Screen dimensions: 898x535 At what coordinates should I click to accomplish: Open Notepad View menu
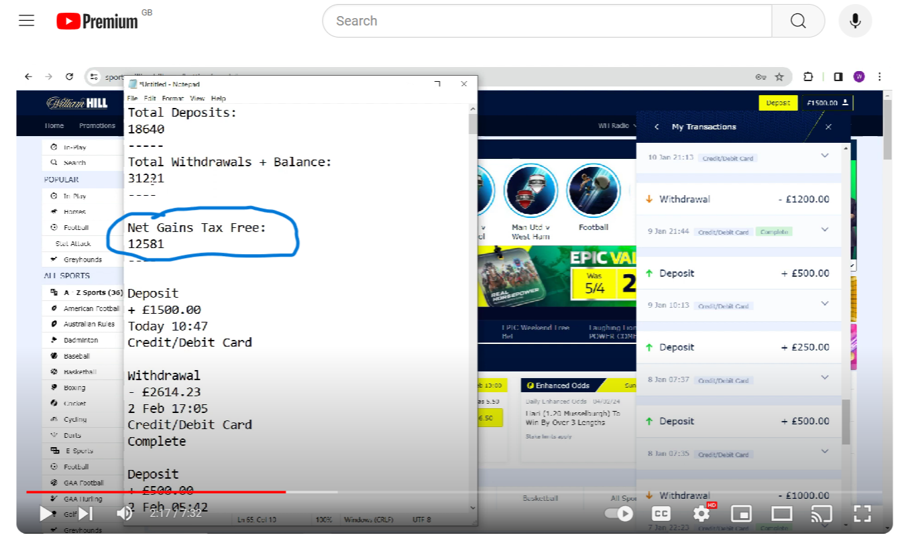[197, 98]
